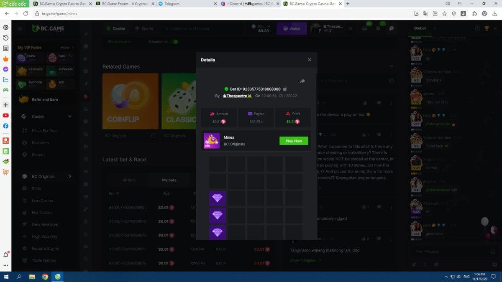Select the All Bets tab
Screen dimensions: 502x282
(x=129, y=180)
